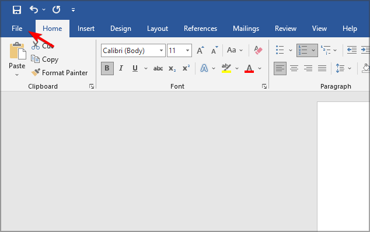Click Clear All Formatting eraser icon
The height and width of the screenshot is (232, 370).
pyautogui.click(x=258, y=50)
